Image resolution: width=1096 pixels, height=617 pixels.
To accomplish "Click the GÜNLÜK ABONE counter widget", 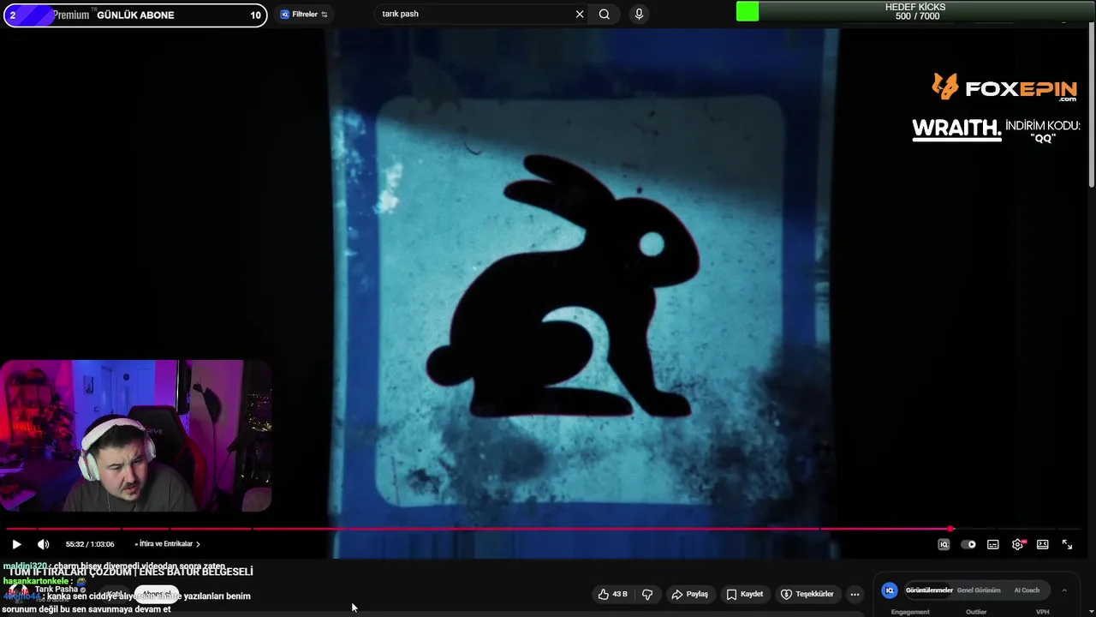I will click(135, 15).
